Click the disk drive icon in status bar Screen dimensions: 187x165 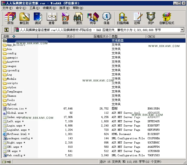tap(4, 162)
